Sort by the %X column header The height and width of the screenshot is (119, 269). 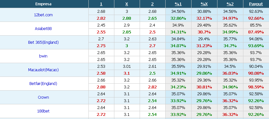tap(204, 4)
